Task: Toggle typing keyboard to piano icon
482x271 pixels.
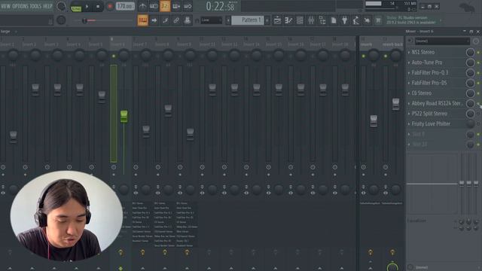Action: pyautogui.click(x=142, y=20)
